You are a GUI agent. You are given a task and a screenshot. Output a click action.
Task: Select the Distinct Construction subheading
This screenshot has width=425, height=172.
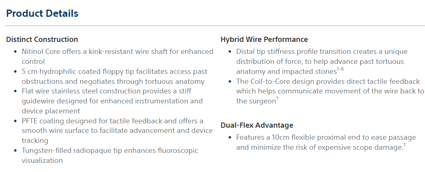pos(42,40)
